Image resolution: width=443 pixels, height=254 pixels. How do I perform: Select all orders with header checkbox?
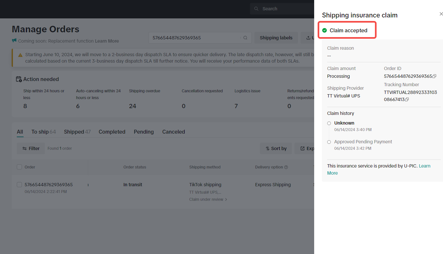click(19, 167)
